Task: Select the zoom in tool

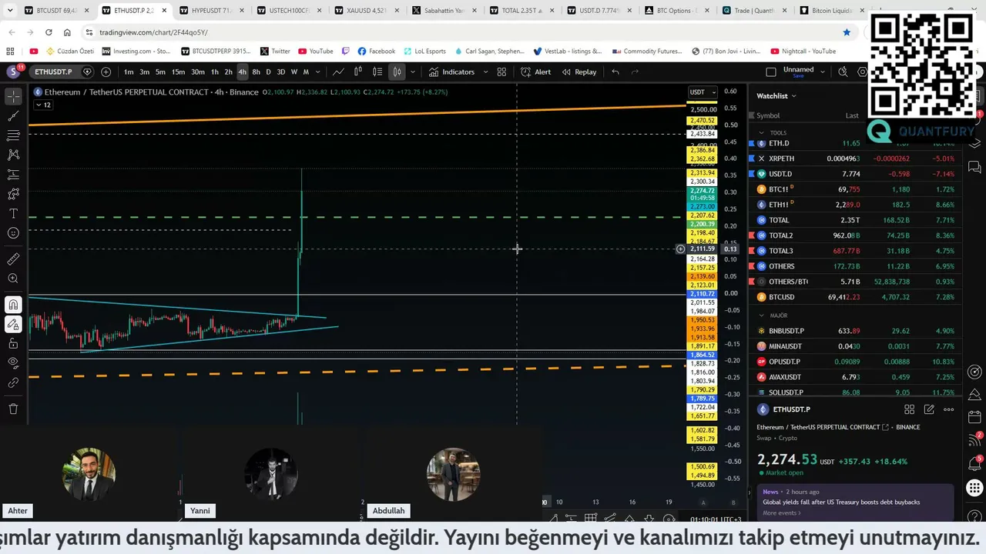Action: pos(13,279)
